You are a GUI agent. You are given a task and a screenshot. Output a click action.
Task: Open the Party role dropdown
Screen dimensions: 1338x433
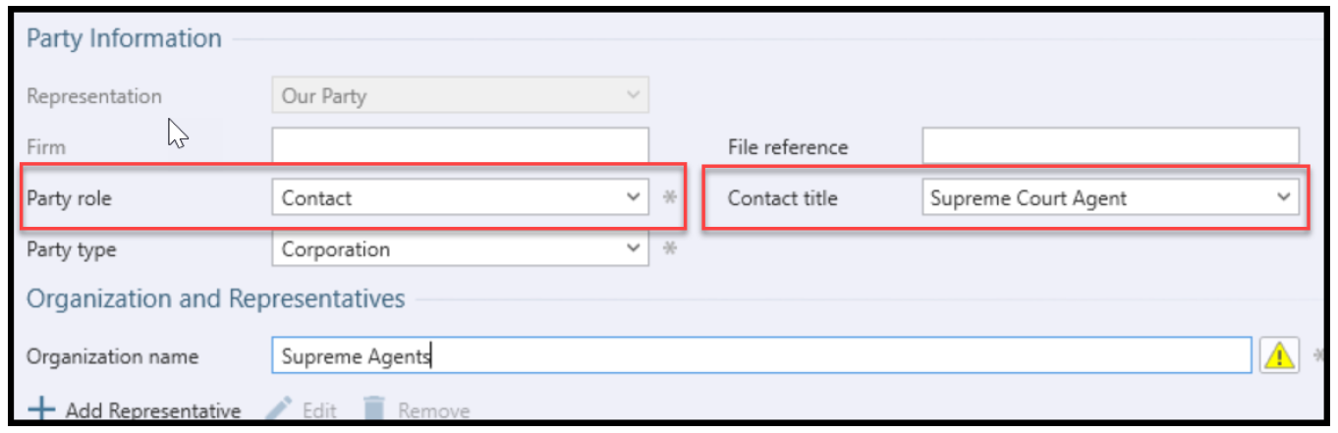coord(460,198)
